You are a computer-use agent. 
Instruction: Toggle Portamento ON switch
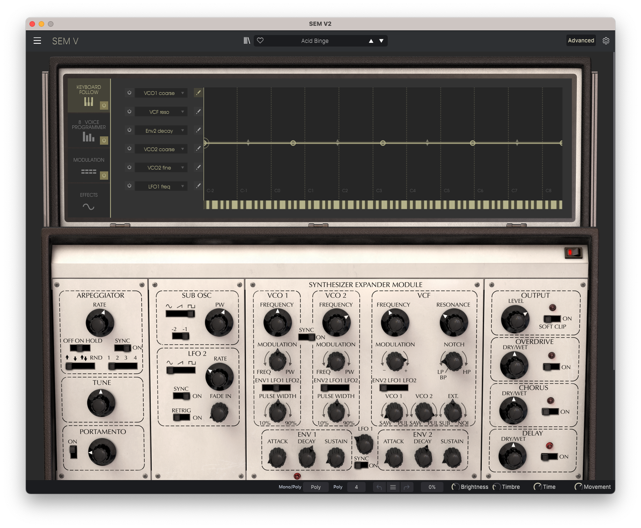click(x=73, y=452)
